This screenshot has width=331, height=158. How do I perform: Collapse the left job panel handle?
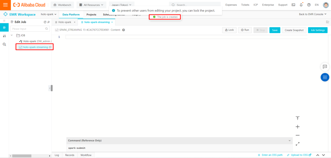50,88
